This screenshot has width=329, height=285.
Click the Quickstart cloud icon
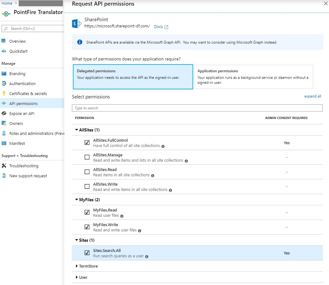[4, 51]
